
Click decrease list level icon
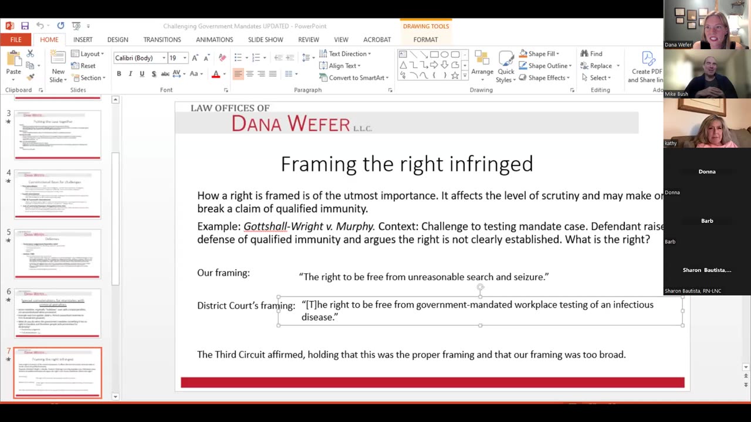tap(278, 57)
